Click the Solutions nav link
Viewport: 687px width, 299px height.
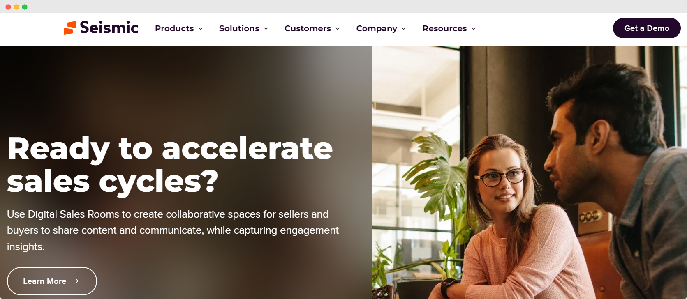[x=239, y=28]
